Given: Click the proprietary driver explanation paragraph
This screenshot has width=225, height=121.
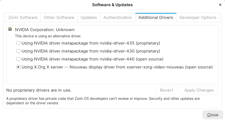Looking at the screenshot, I should (x=103, y=101).
